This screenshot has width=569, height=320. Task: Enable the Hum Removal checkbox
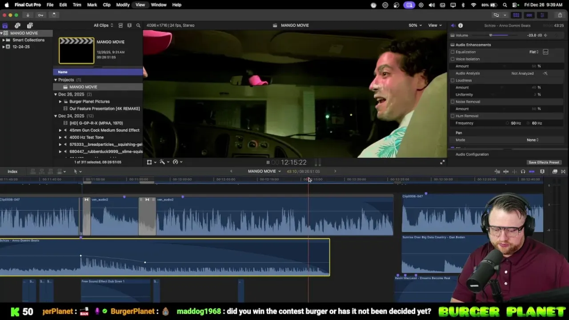[453, 116]
